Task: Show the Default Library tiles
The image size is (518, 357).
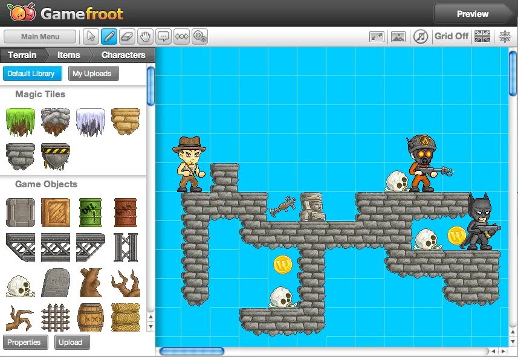Action: [33, 74]
